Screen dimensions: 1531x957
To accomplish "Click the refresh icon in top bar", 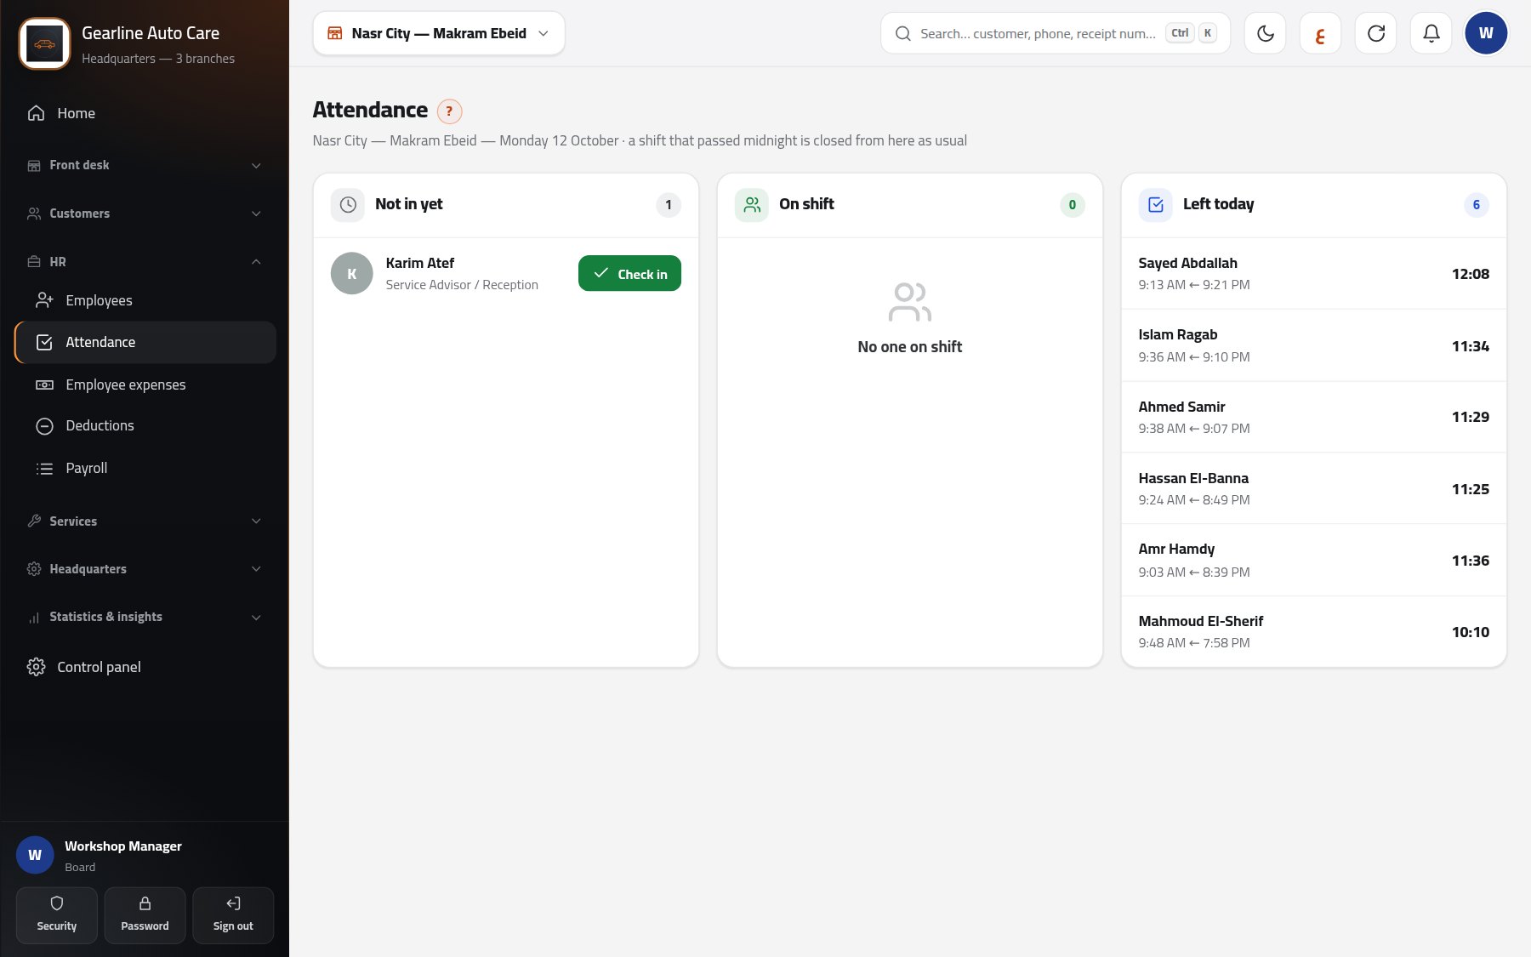I will click(1375, 33).
